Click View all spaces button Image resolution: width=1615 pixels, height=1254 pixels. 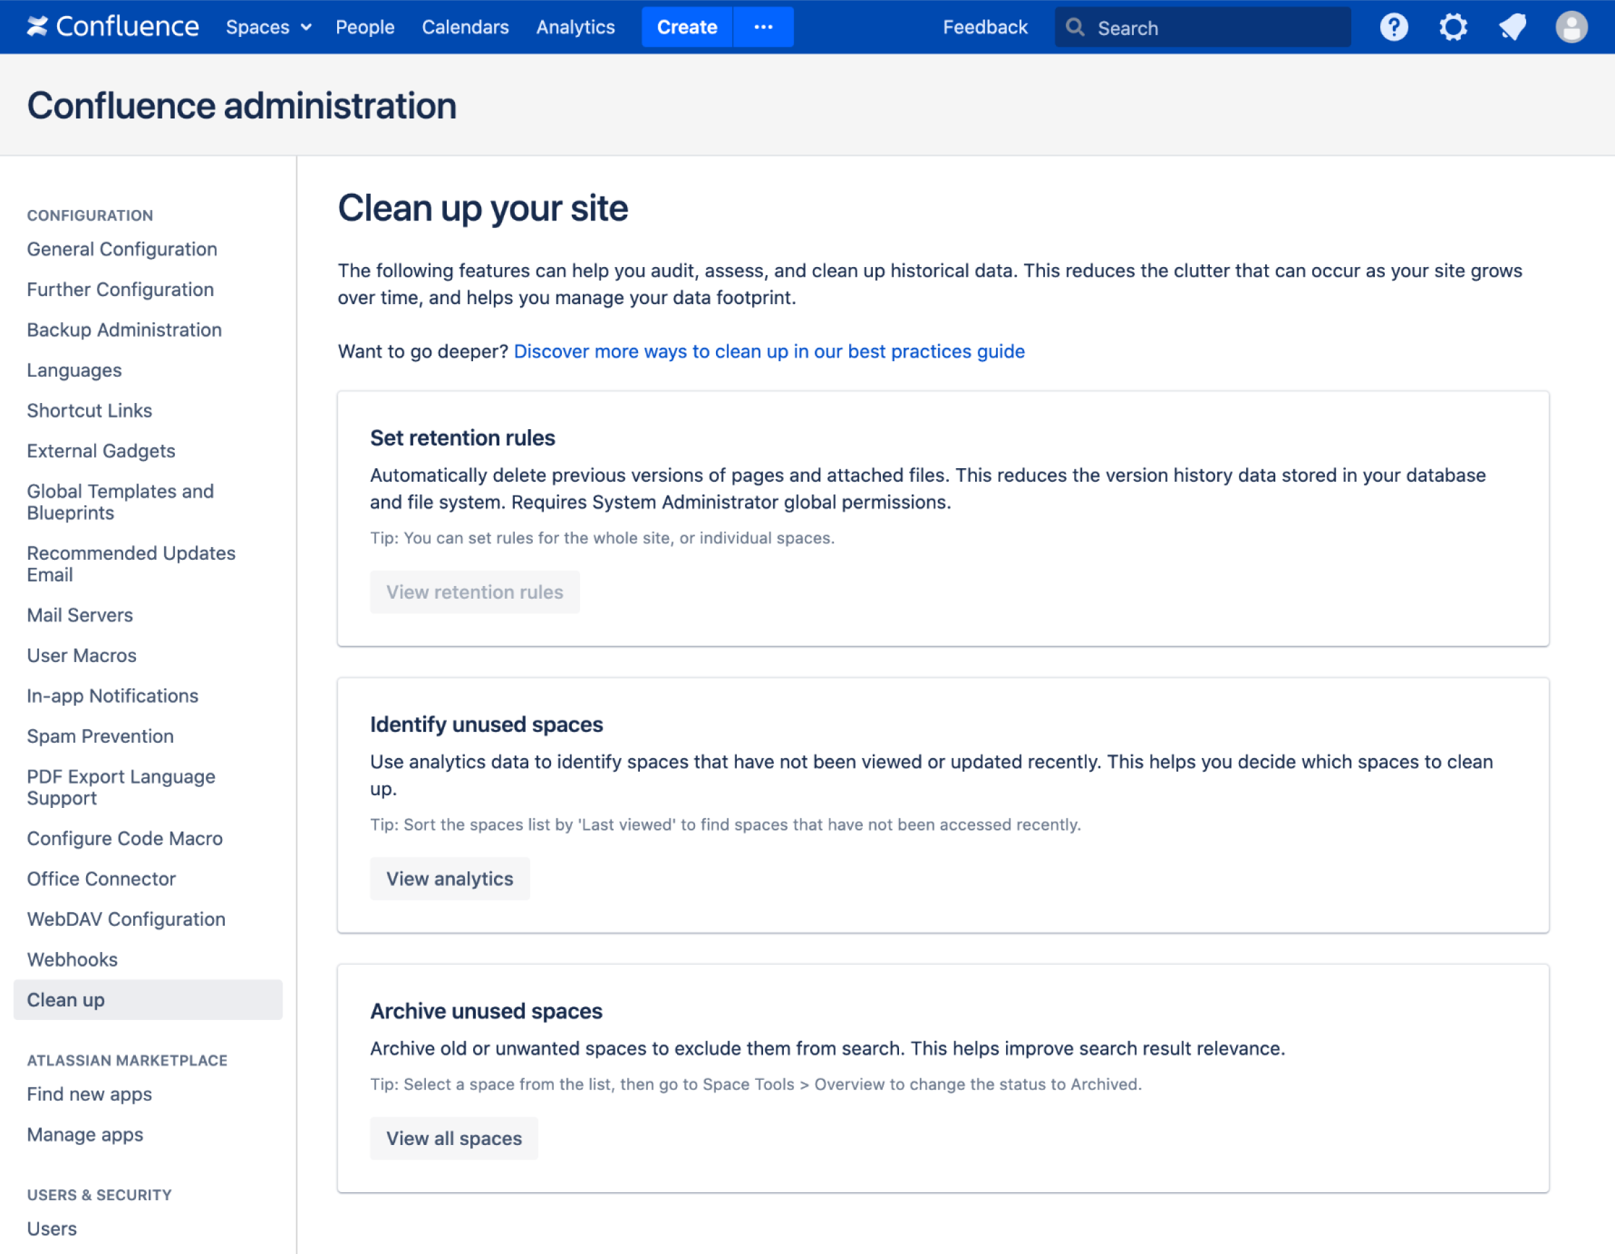coord(454,1138)
